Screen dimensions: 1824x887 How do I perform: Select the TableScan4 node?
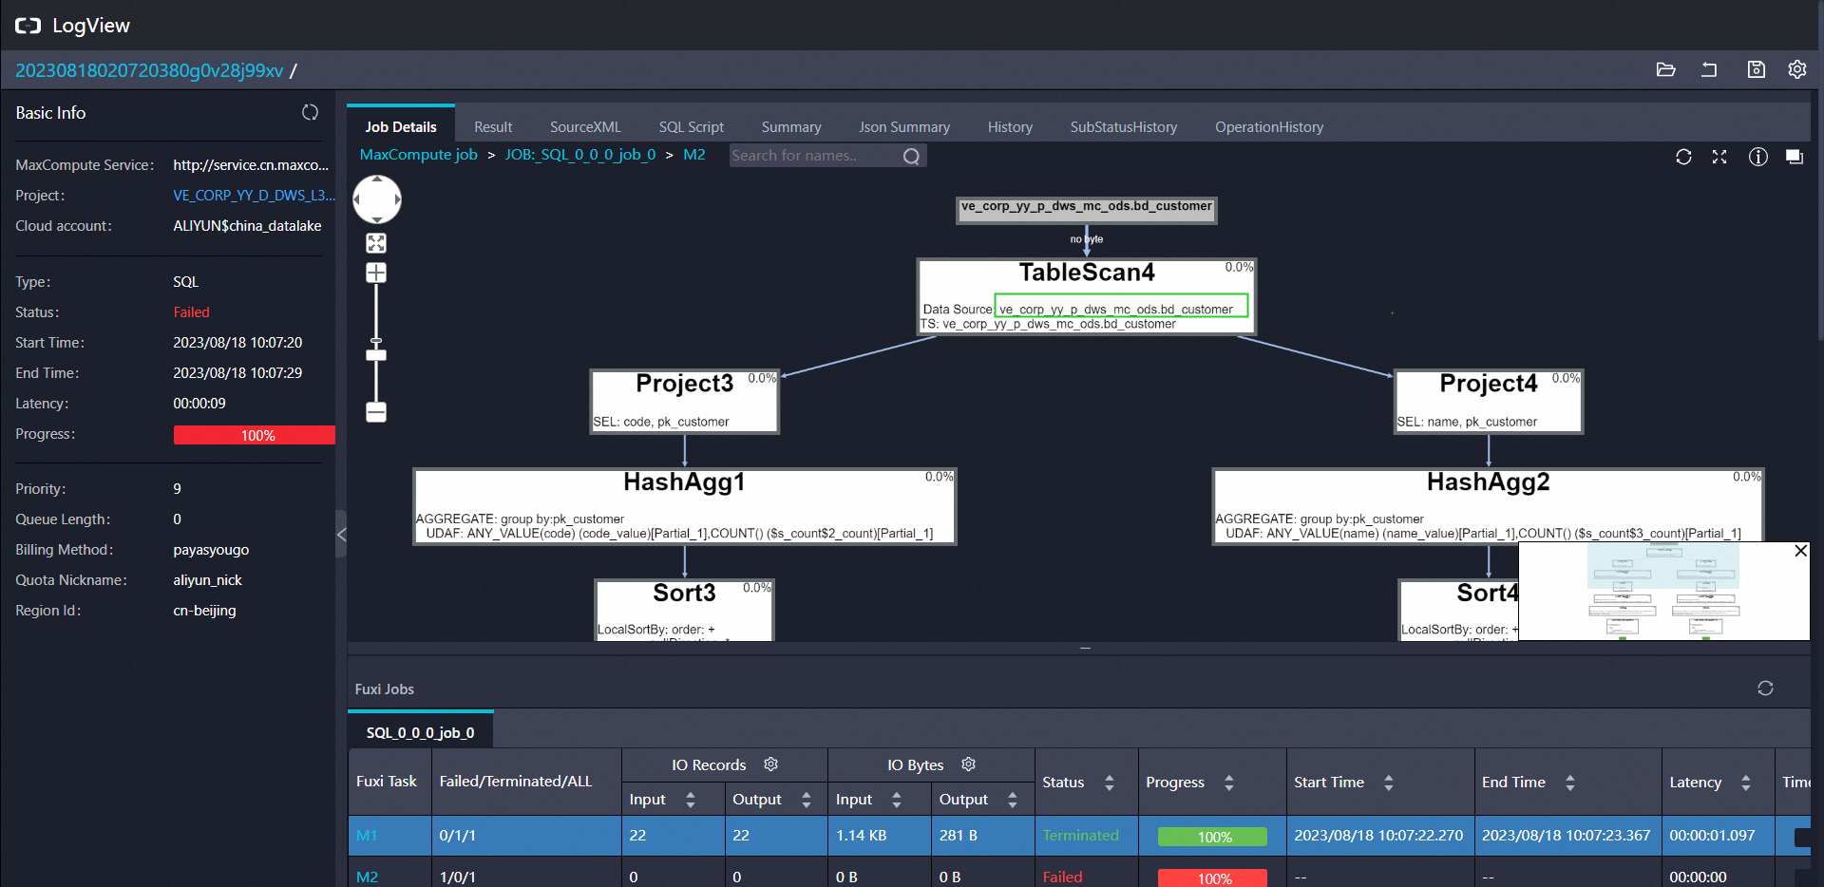[1087, 296]
